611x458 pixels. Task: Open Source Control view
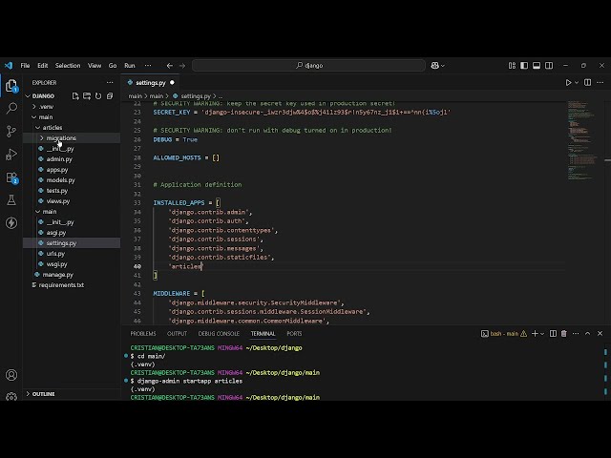(11, 131)
